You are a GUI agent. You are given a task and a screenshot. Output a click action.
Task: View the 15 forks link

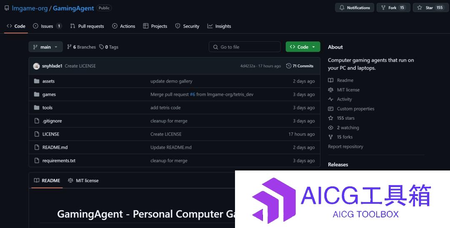[x=340, y=137]
